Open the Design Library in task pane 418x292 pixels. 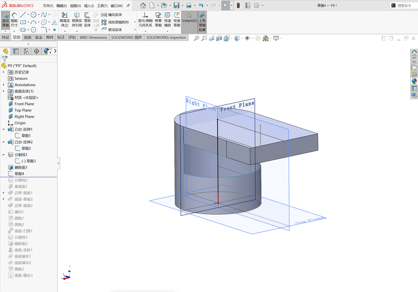414,60
